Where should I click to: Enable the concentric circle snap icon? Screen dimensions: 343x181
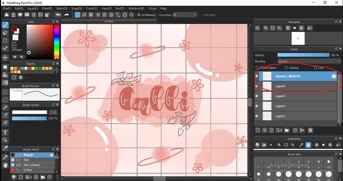[111, 15]
